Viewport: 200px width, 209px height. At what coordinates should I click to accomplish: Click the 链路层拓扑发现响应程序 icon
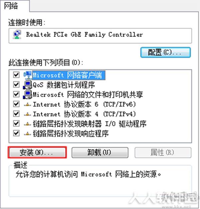pyautogui.click(x=28, y=133)
